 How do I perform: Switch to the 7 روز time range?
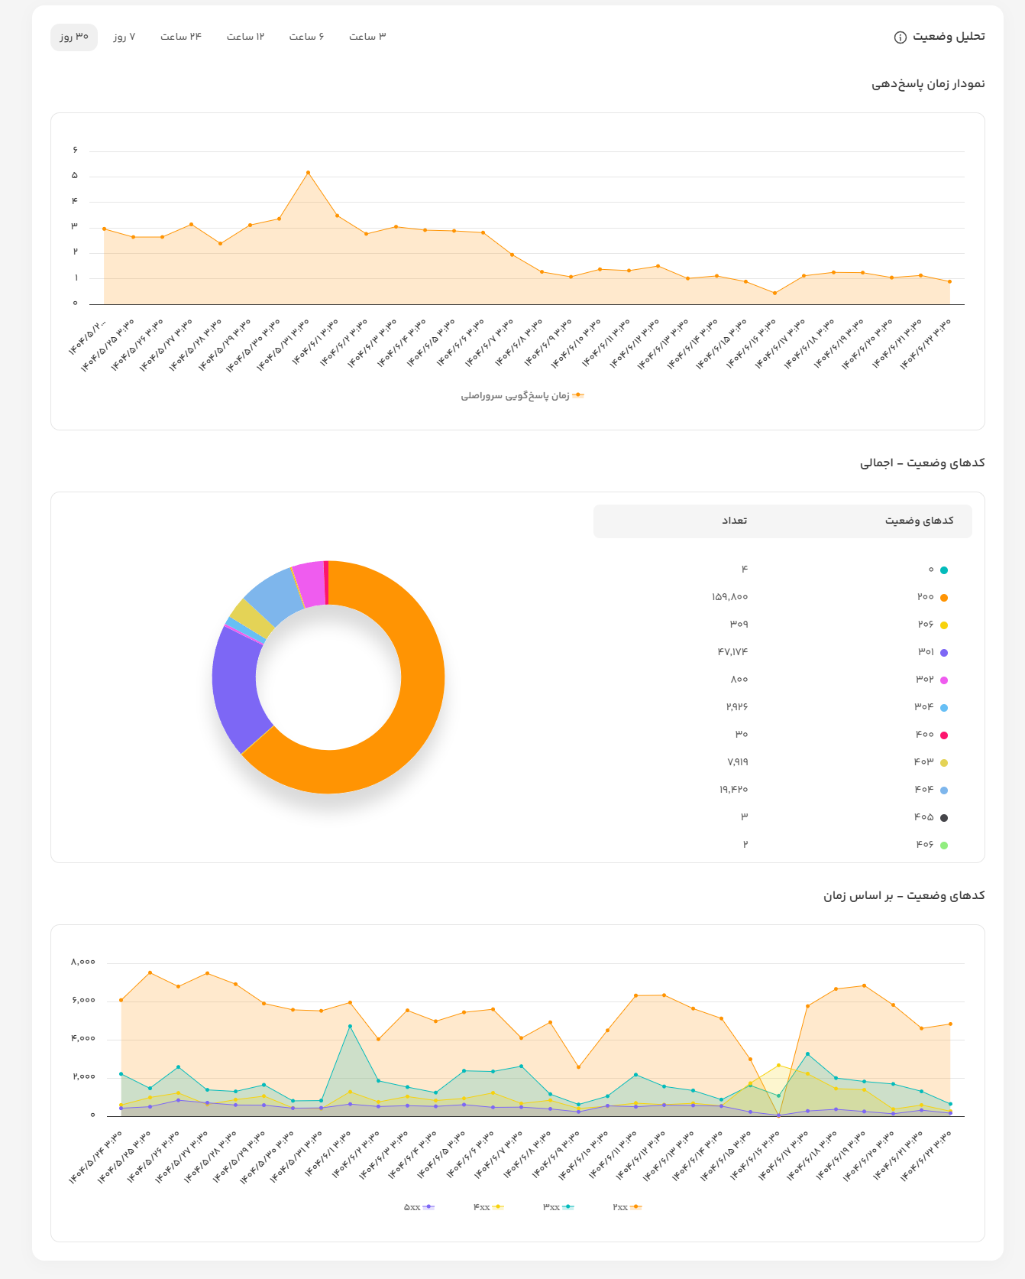[124, 37]
